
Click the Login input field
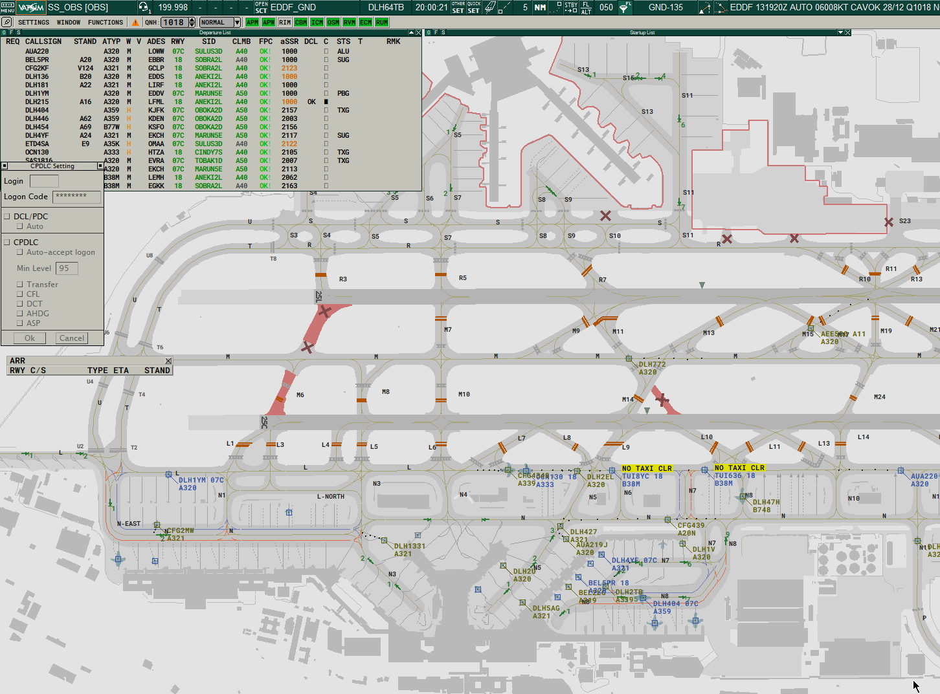[x=44, y=181]
